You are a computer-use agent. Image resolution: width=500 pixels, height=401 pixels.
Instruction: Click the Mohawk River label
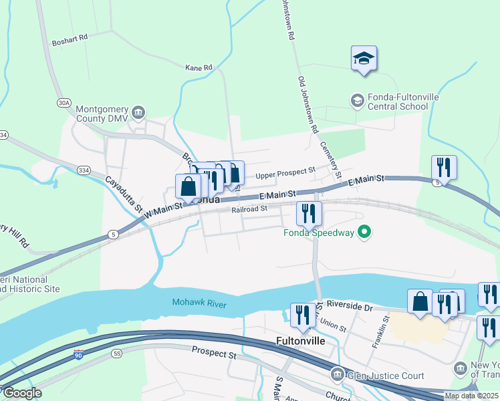(199, 303)
